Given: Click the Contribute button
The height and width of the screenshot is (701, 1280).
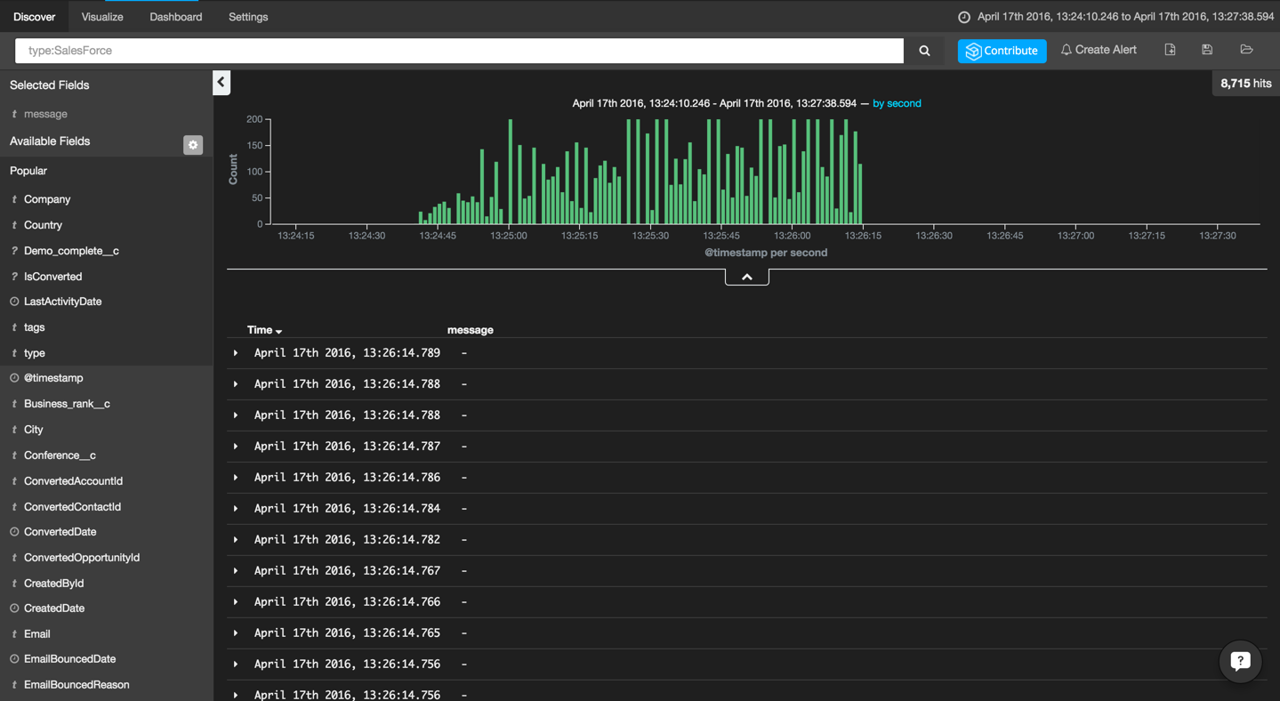Looking at the screenshot, I should pos(1002,51).
